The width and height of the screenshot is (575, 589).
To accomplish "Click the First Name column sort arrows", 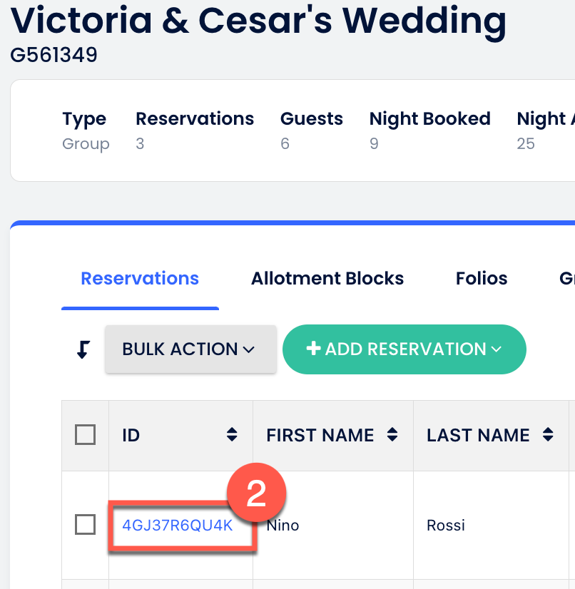I will click(x=392, y=435).
